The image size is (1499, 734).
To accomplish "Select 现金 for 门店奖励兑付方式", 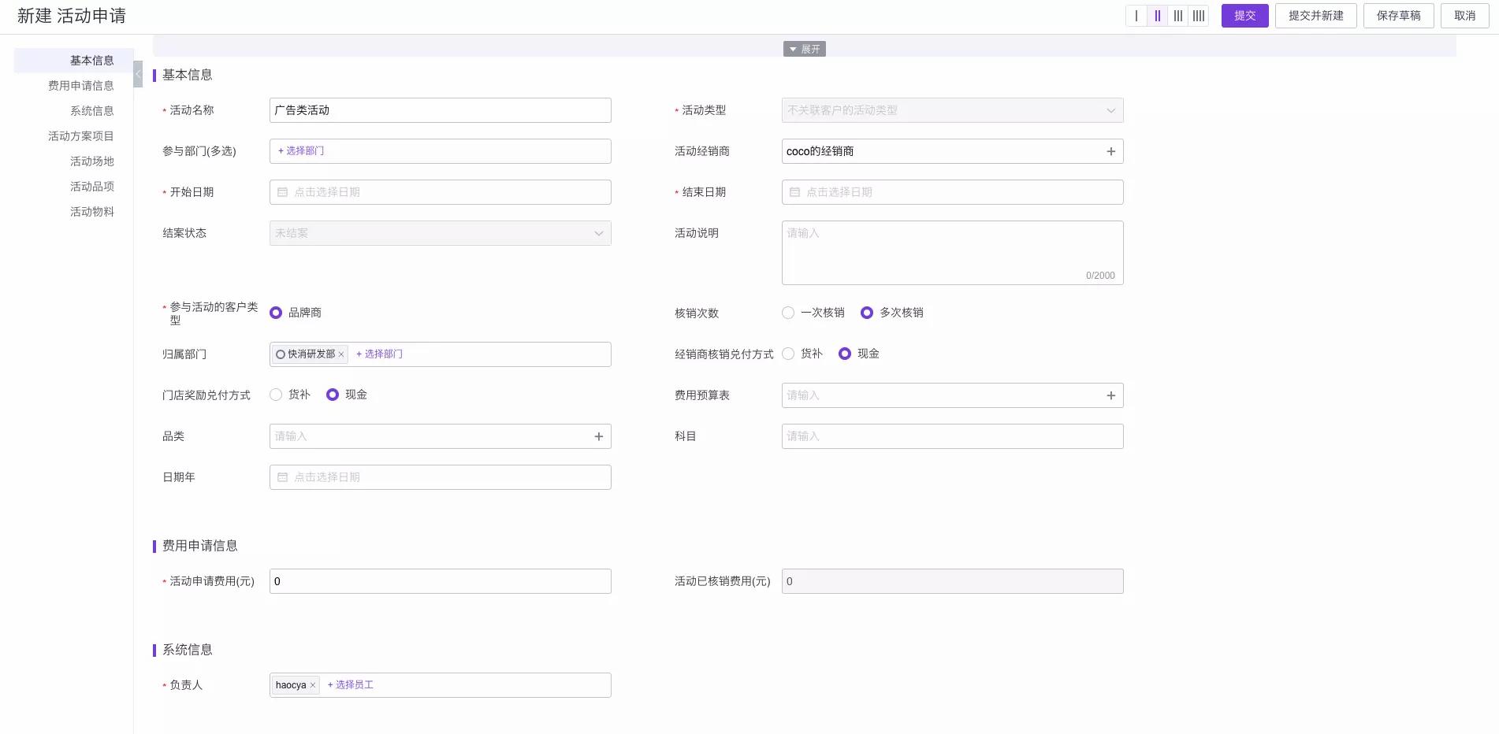I will point(333,395).
